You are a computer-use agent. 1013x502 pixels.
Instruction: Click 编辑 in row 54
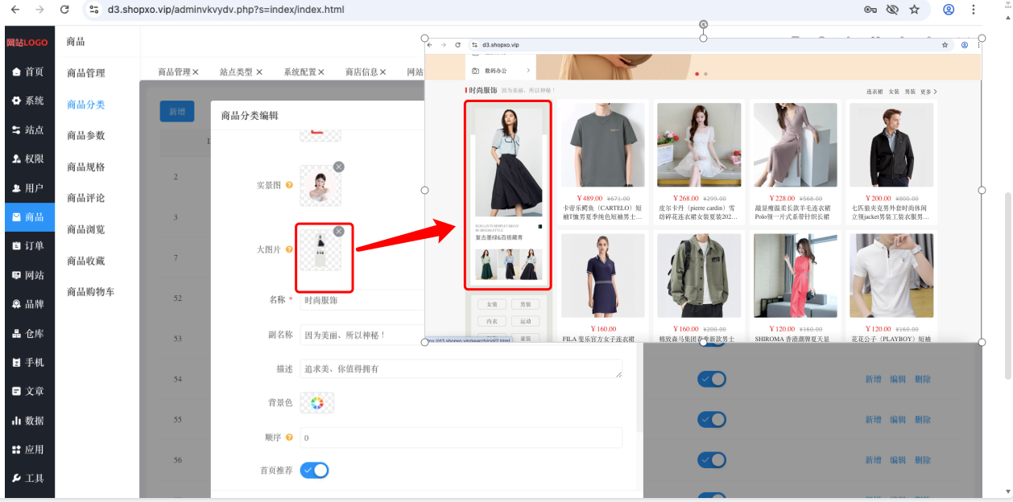point(898,379)
